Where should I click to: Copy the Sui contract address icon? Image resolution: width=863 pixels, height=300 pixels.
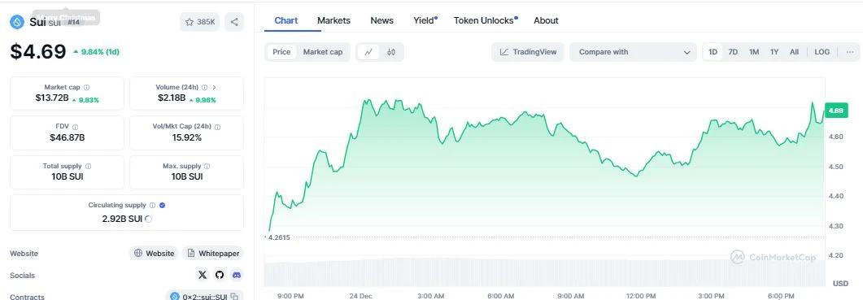(234, 297)
